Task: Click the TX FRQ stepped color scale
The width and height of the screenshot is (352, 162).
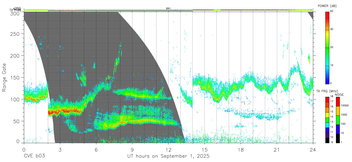Action: pos(327,120)
